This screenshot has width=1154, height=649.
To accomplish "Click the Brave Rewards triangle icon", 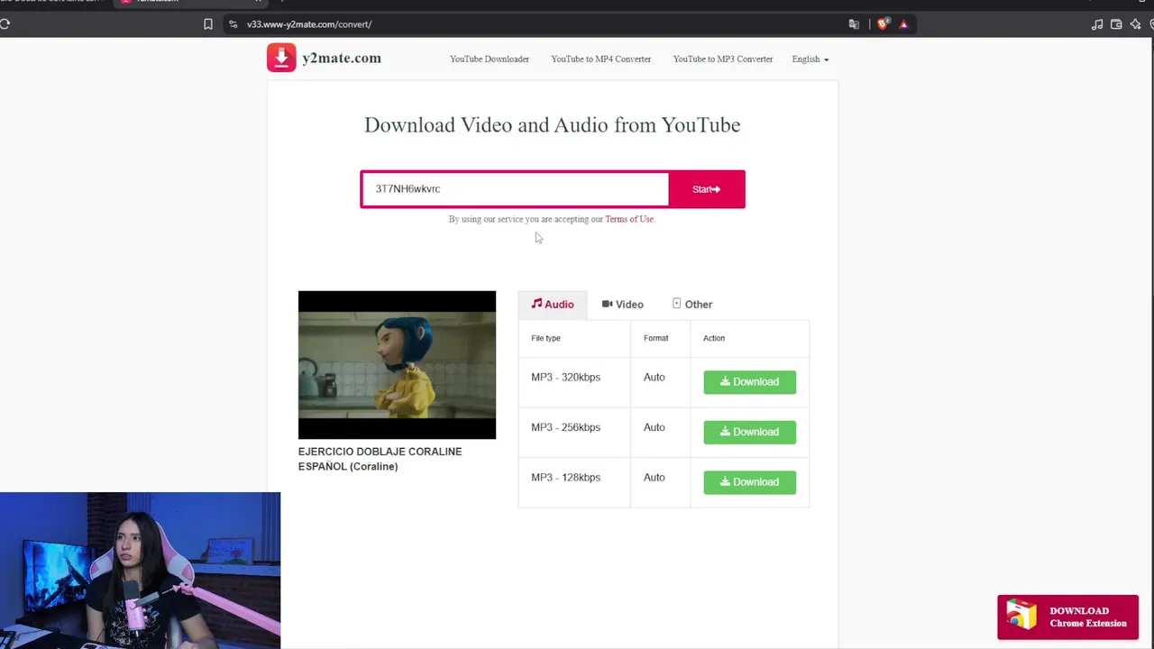I will [x=903, y=24].
